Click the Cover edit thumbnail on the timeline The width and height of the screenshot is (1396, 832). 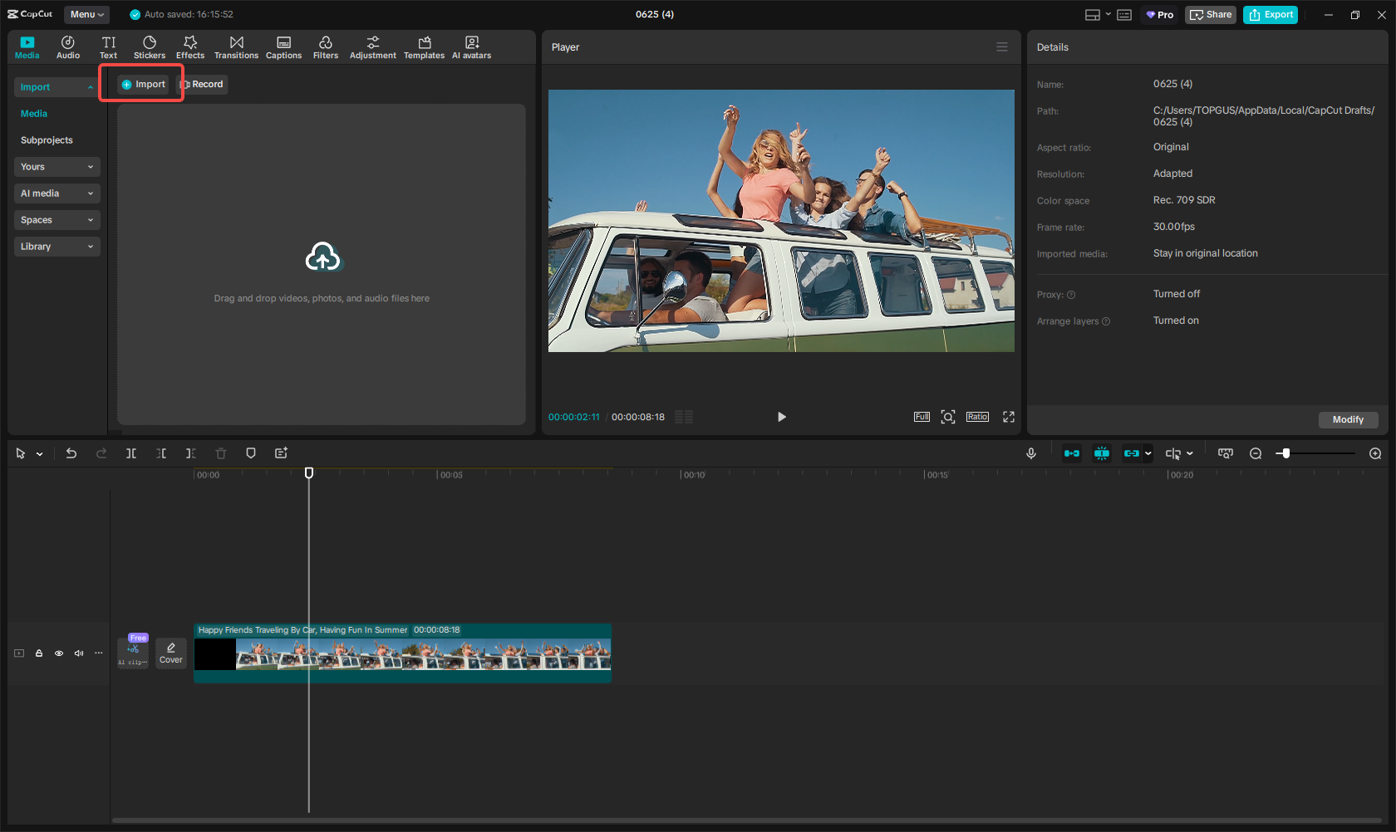pyautogui.click(x=170, y=653)
